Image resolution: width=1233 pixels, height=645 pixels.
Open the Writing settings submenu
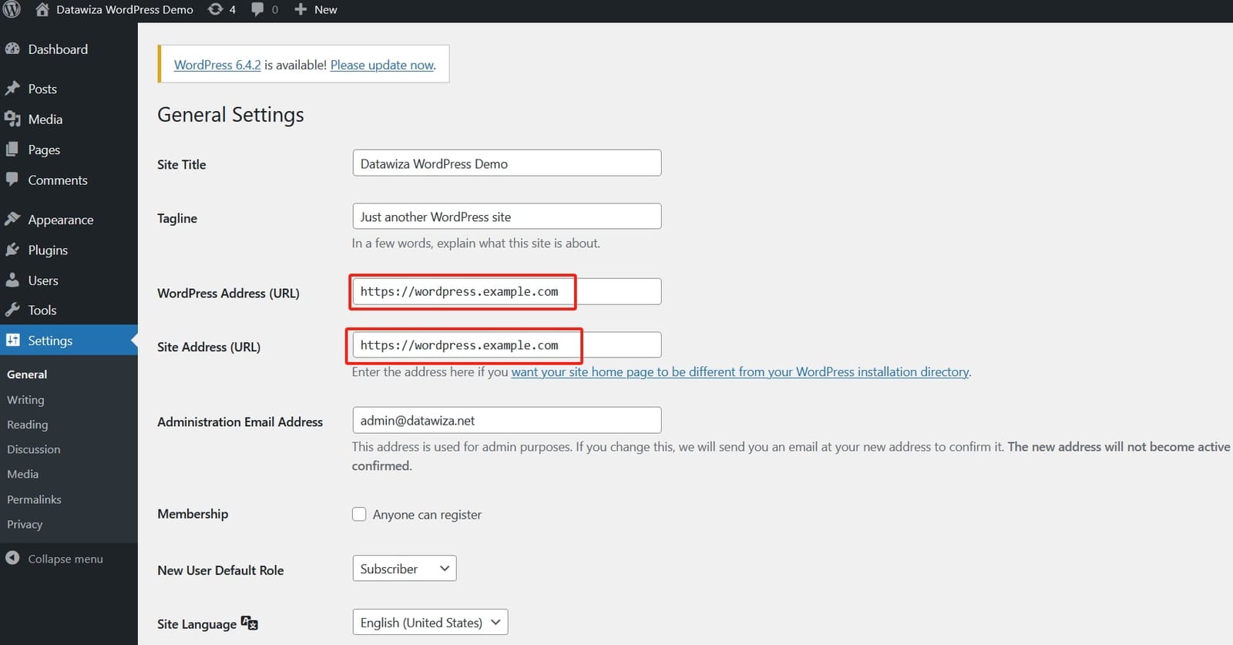(x=25, y=400)
